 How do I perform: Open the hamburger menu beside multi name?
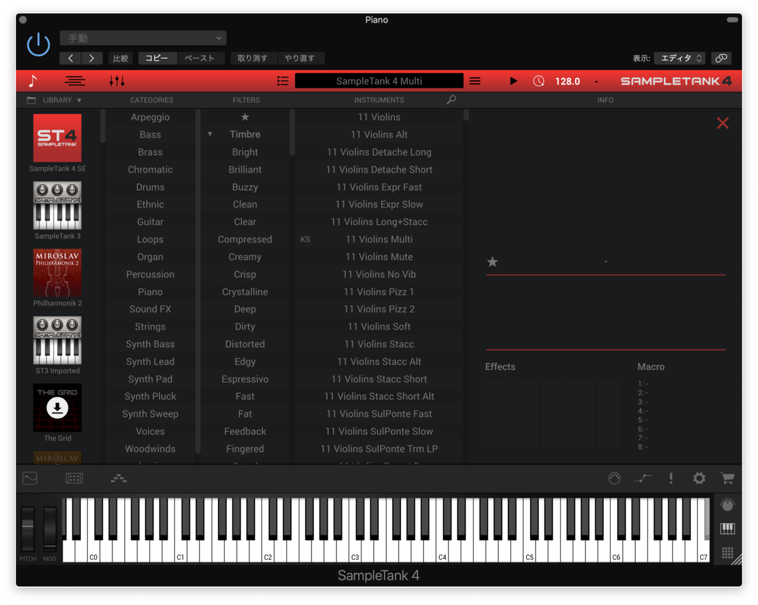point(475,81)
